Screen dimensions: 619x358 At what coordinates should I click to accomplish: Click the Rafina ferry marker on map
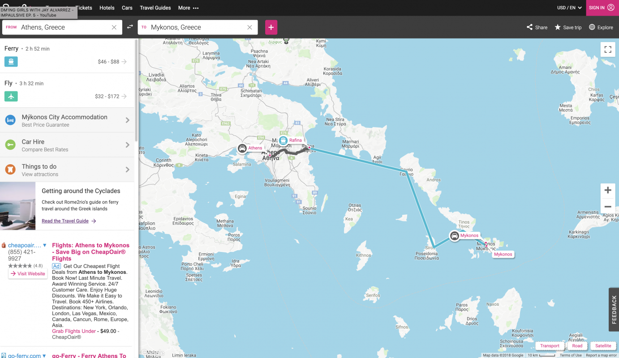283,141
